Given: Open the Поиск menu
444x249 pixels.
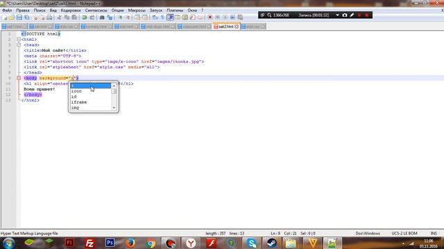Looking at the screenshot, I should (x=40, y=10).
